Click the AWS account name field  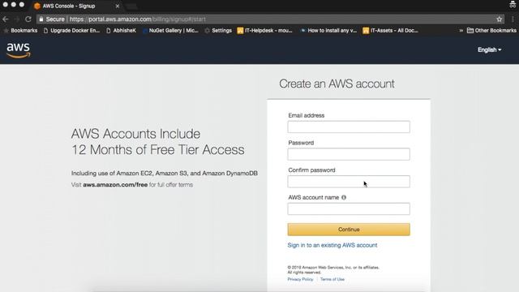349,209
